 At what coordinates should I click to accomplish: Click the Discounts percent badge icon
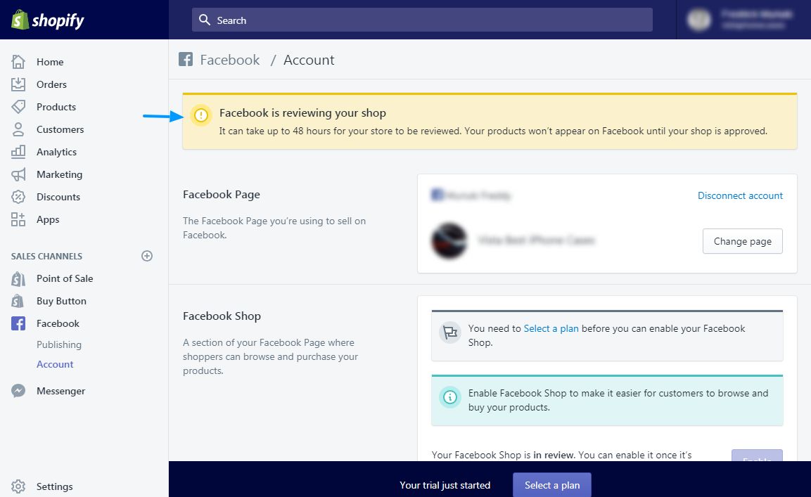pos(18,197)
